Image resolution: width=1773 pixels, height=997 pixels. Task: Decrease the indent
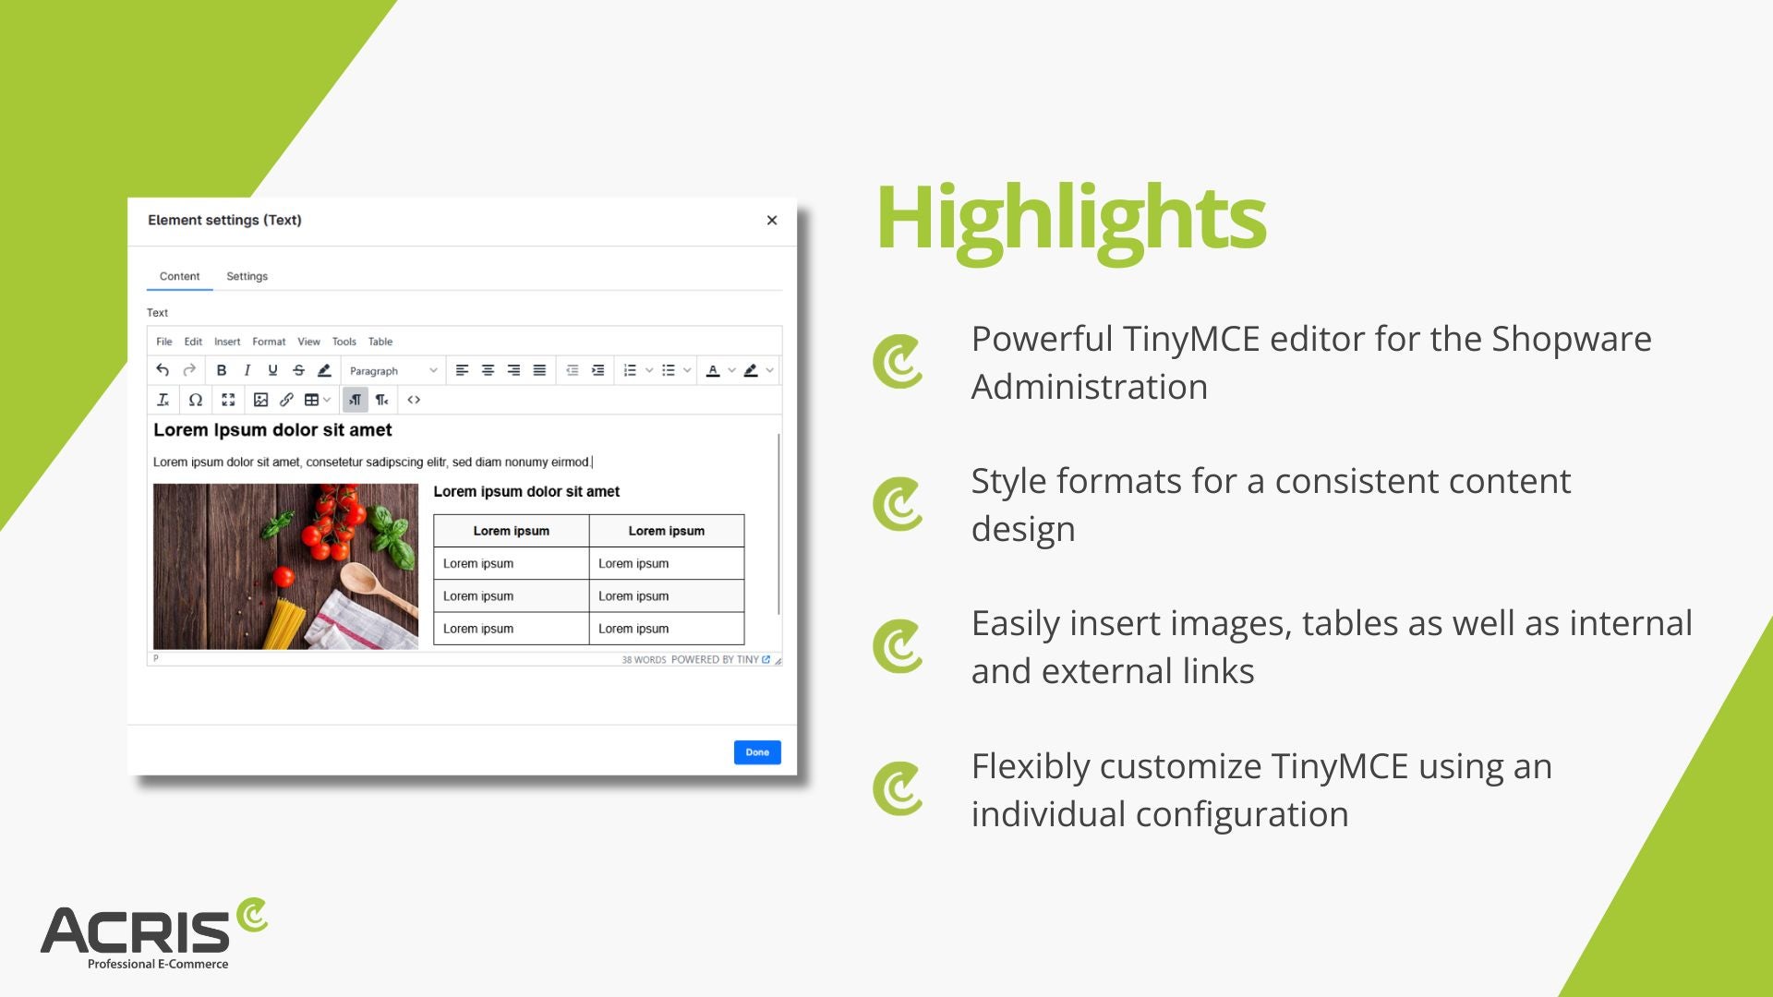coord(573,370)
